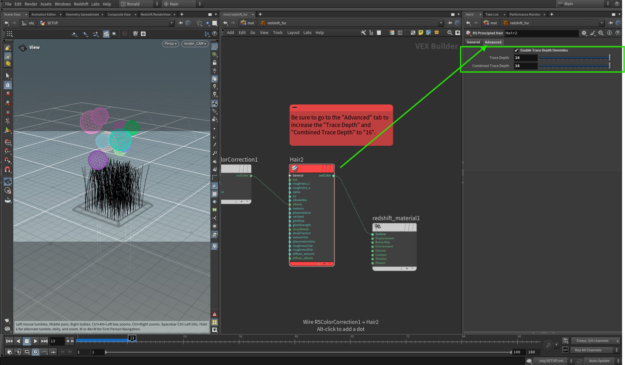The width and height of the screenshot is (625, 365).
Task: Open the parameter gear menu for Hair2
Action: click(x=584, y=33)
